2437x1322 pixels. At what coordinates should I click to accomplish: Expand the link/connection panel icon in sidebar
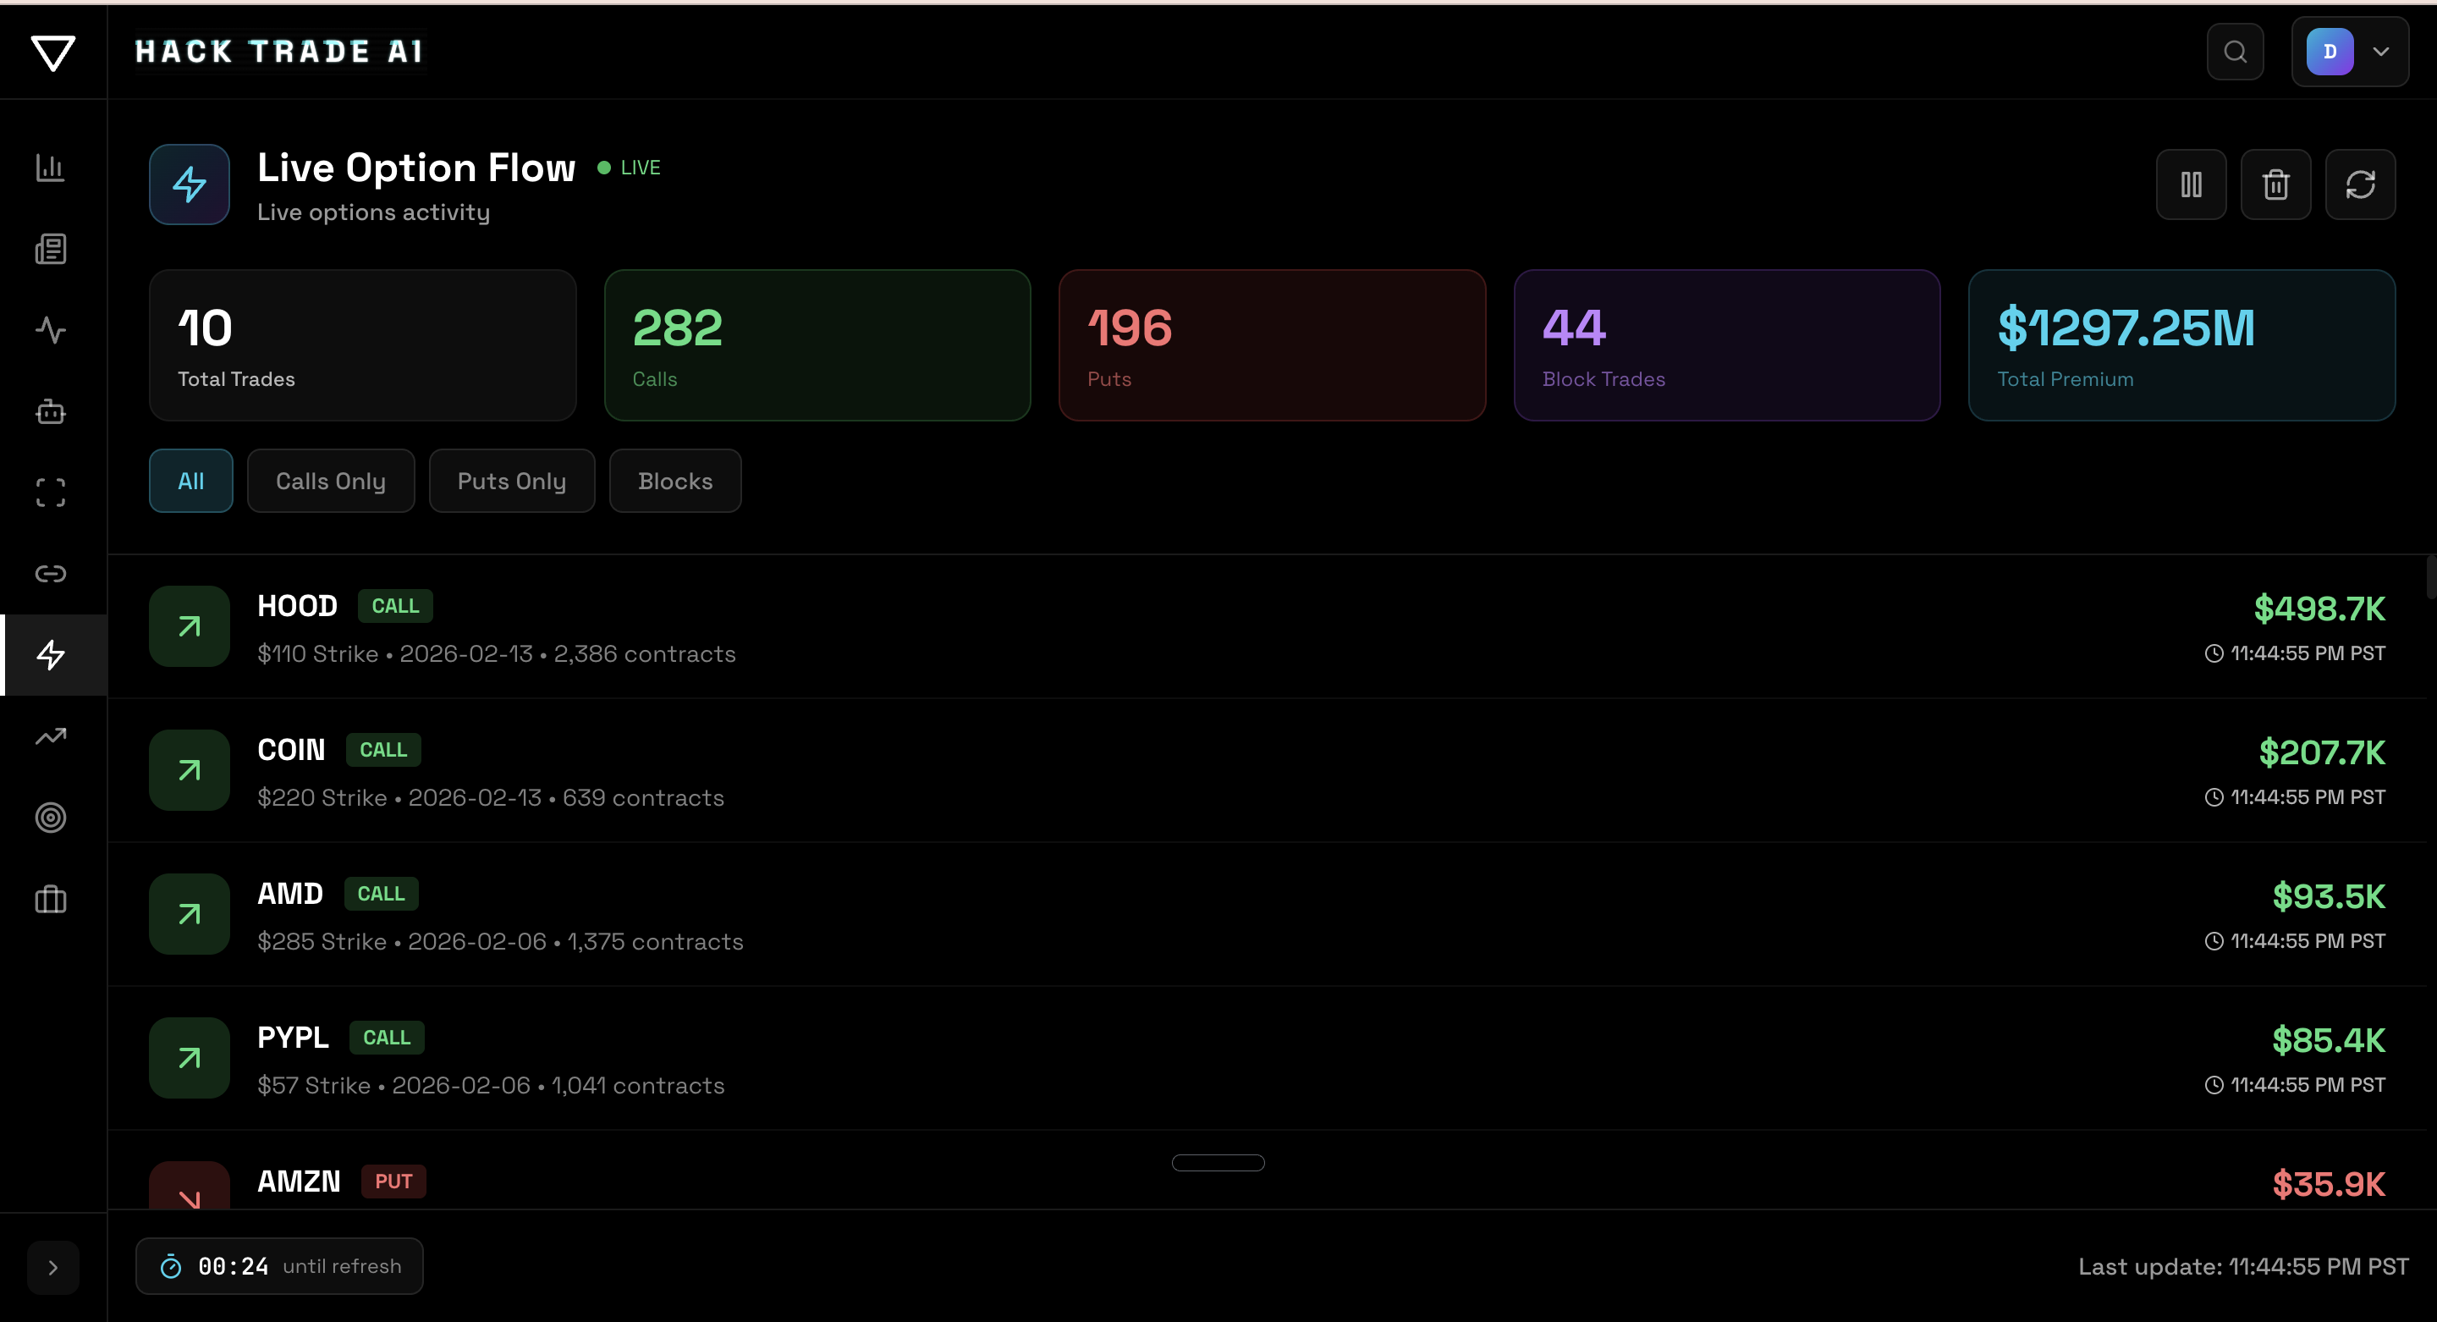click(50, 572)
